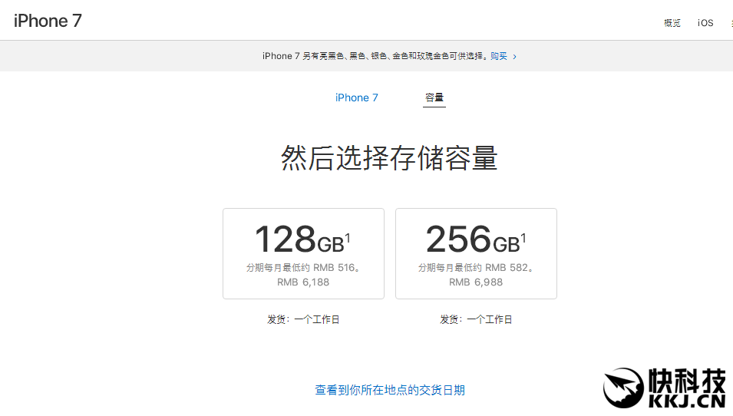Choose the 256GB storage option card
Image resolution: width=733 pixels, height=416 pixels.
click(x=476, y=253)
